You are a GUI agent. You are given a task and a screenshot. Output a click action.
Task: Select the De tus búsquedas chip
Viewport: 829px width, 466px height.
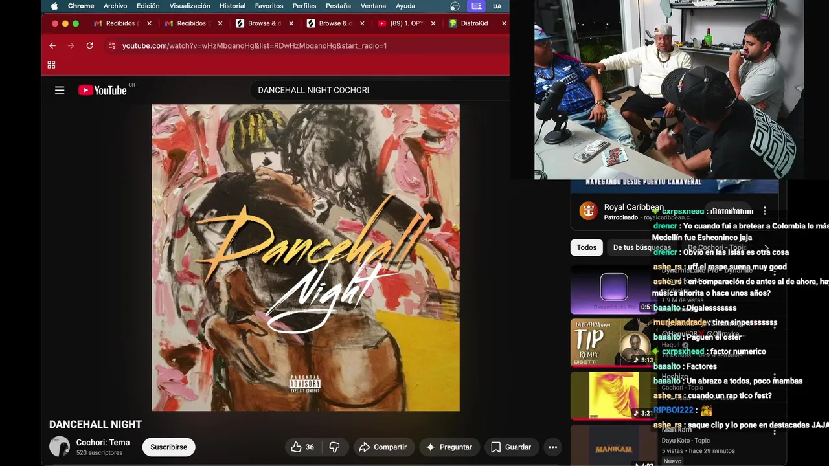point(641,247)
